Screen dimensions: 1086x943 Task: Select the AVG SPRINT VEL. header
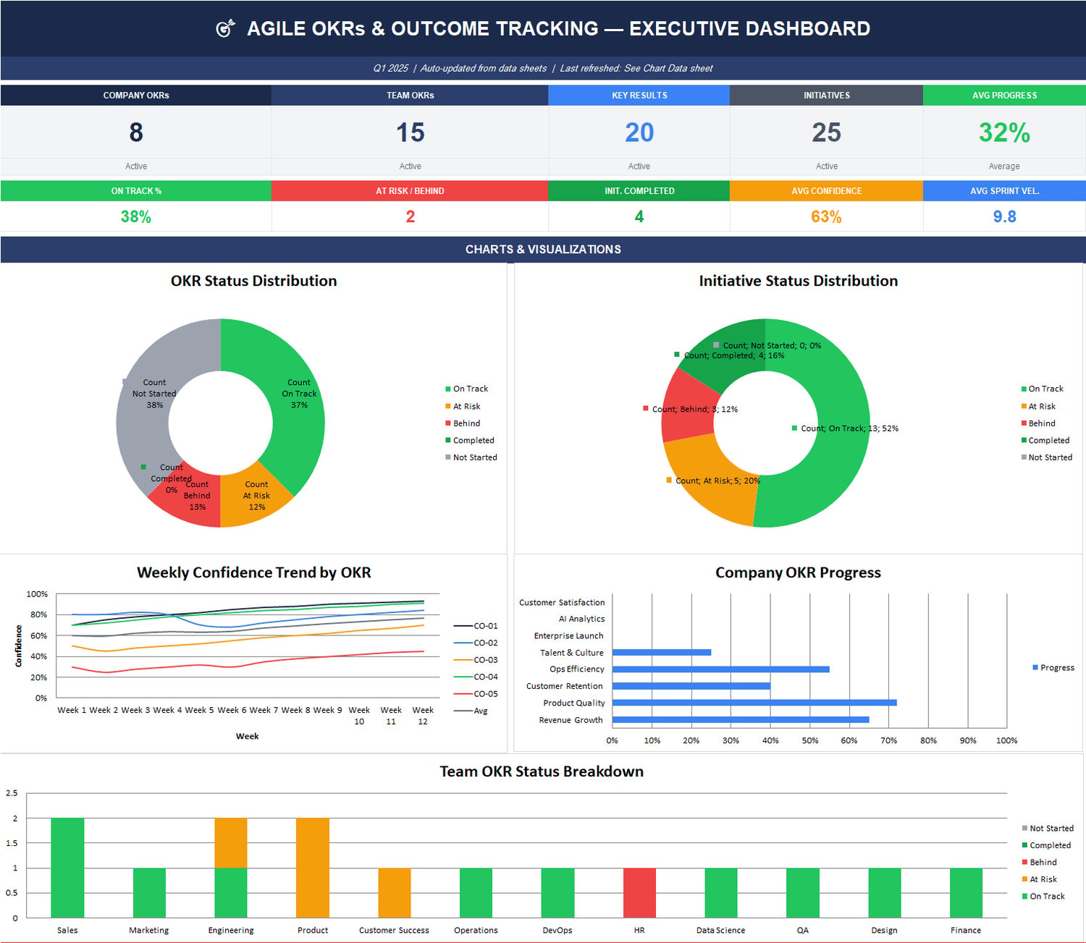pos(1004,191)
